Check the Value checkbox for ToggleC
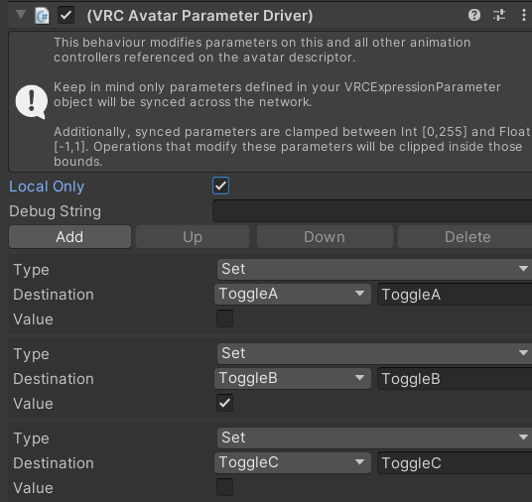 click(224, 487)
